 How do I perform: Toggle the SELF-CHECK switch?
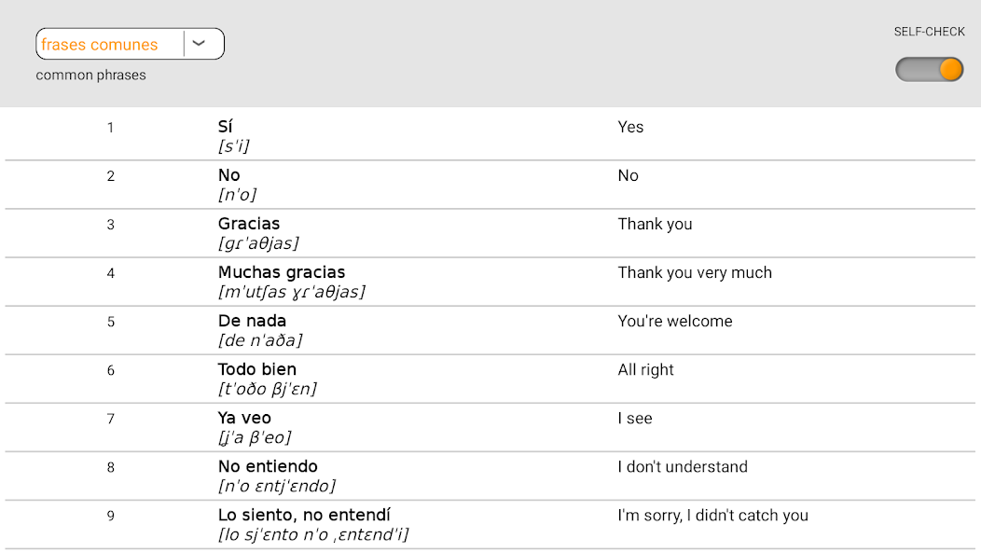point(929,70)
